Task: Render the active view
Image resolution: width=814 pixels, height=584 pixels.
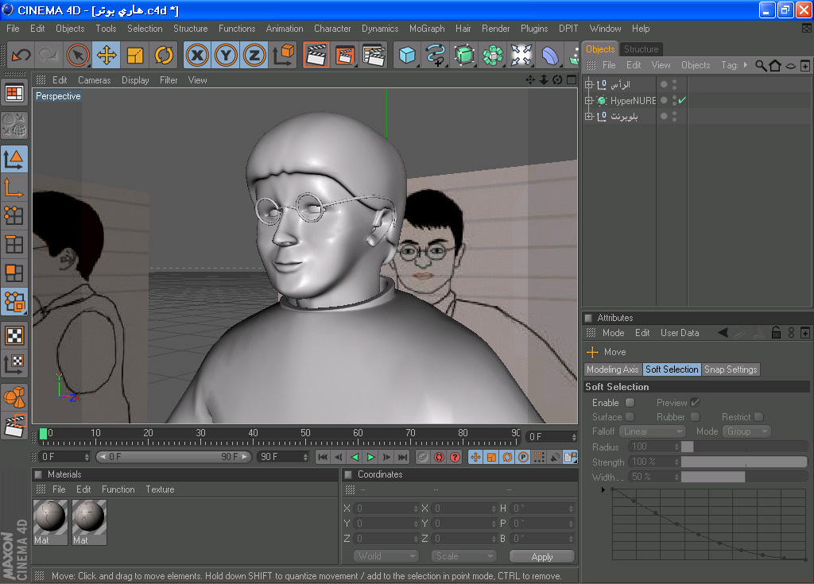Action: [x=316, y=55]
